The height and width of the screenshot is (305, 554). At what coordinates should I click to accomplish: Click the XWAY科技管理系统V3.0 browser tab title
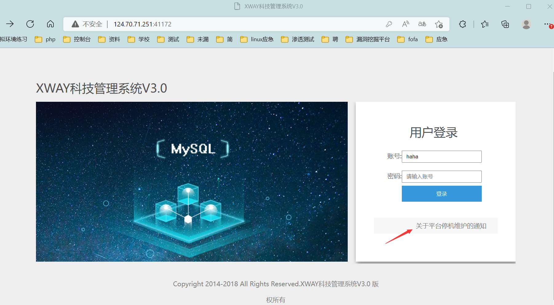[274, 6]
